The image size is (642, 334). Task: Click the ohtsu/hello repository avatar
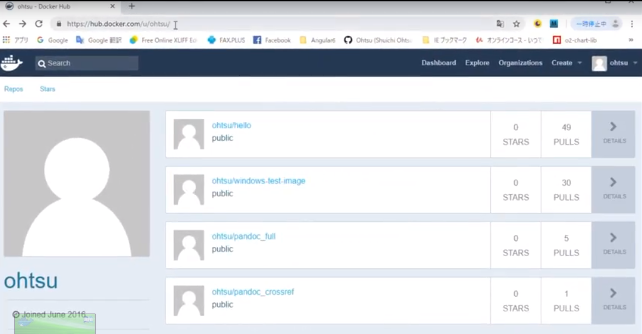click(x=189, y=134)
